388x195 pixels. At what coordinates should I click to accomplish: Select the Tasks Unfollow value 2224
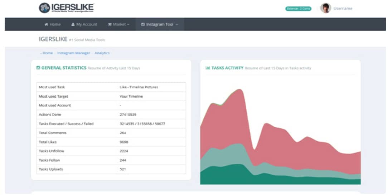click(124, 151)
